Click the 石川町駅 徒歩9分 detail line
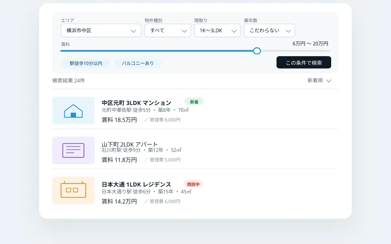391x244 pixels. click(x=141, y=150)
